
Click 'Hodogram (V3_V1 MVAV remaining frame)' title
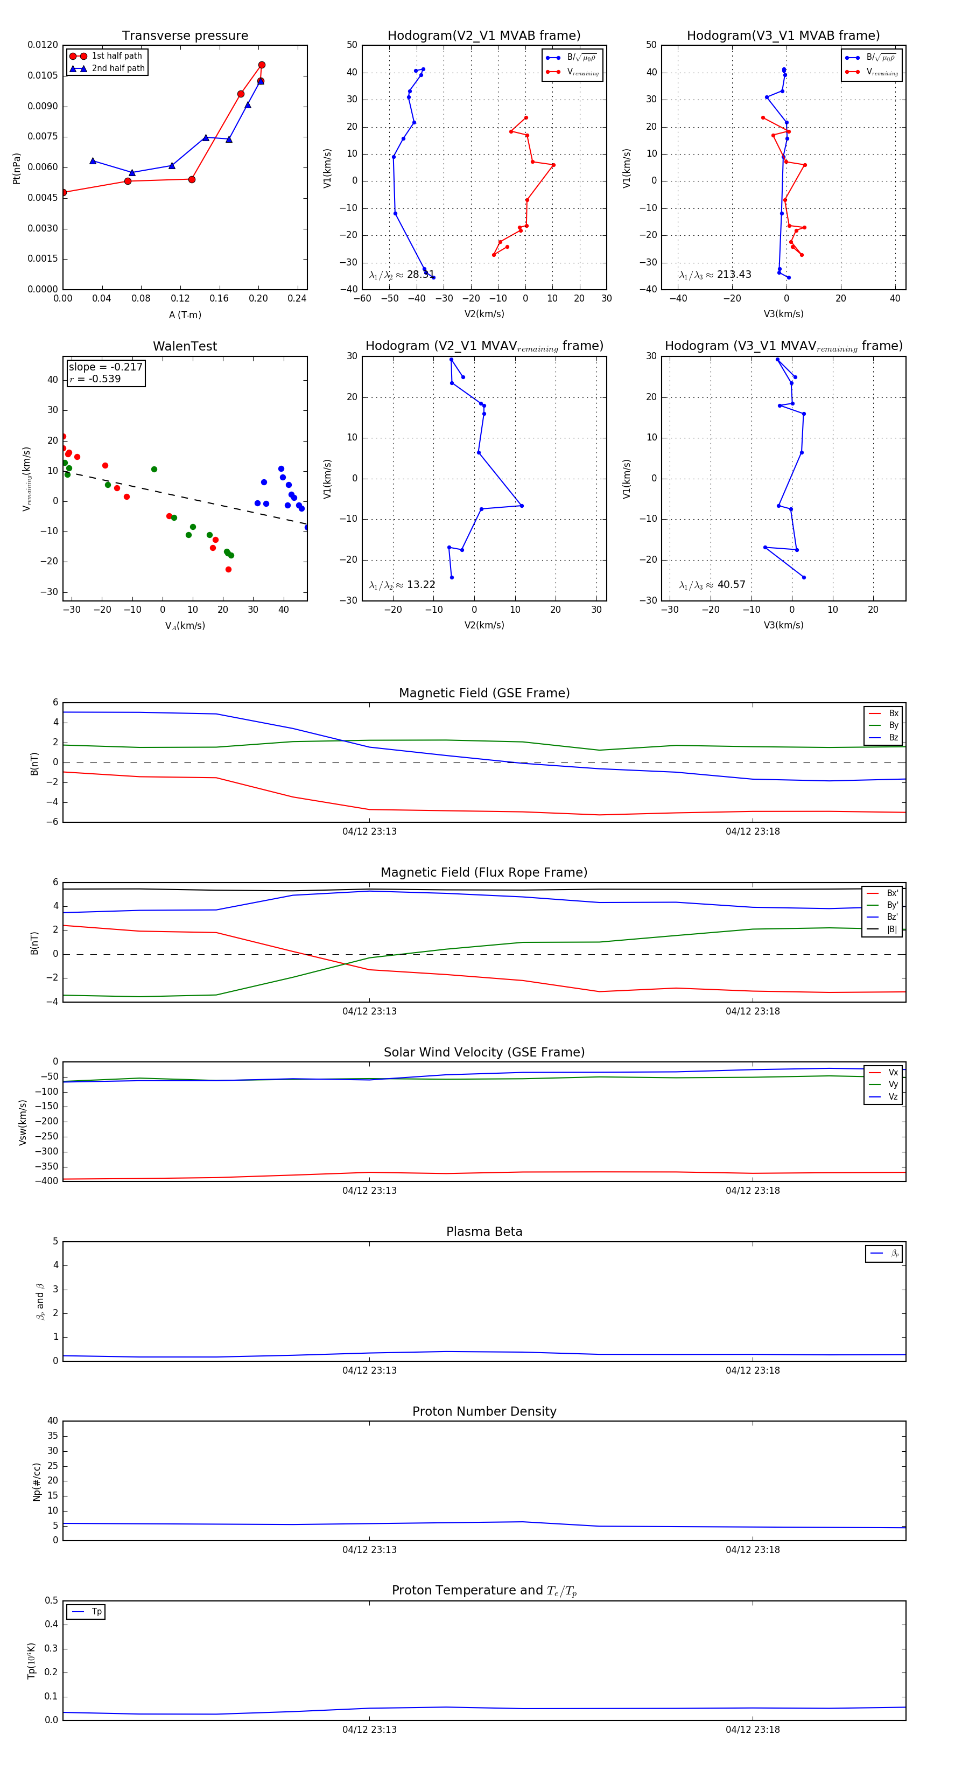click(x=783, y=346)
